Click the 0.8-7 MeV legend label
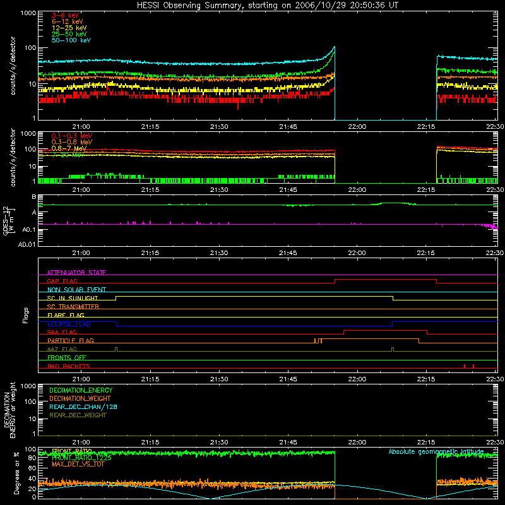 (69, 148)
